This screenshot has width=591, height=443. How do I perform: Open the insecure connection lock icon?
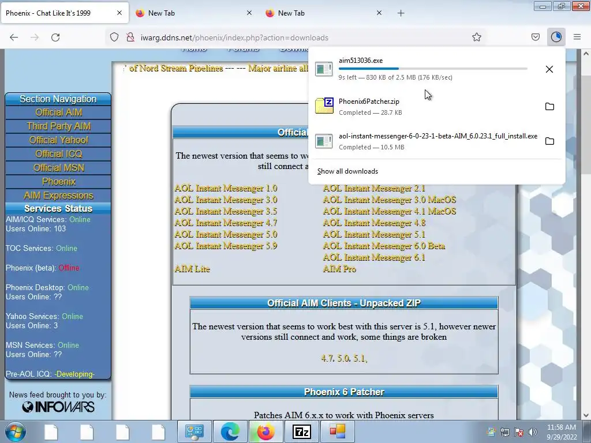click(x=130, y=37)
